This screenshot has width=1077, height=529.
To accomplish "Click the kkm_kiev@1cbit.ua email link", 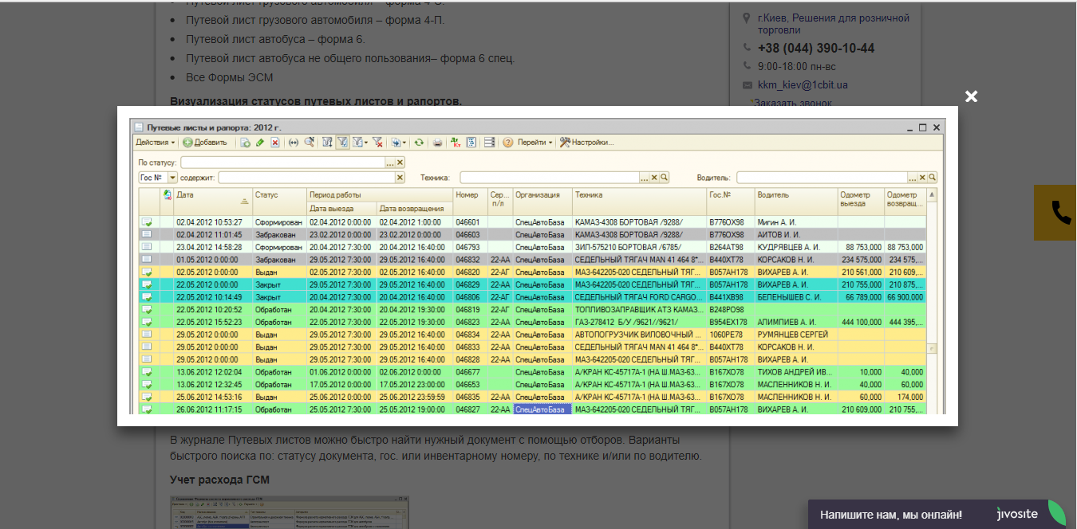I will pyautogui.click(x=803, y=85).
